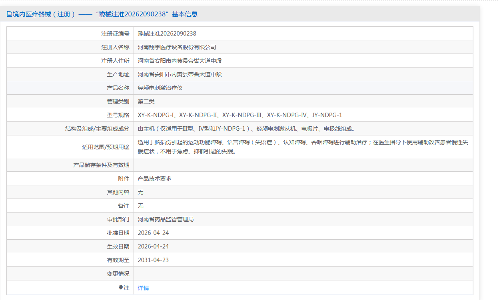Click the model list starting XY-K-NDPG-I
499x300 pixels.
[240, 115]
